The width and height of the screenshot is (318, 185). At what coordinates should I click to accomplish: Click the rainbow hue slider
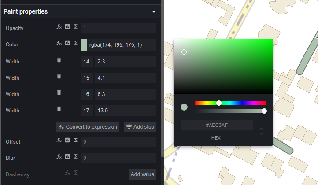click(230, 103)
